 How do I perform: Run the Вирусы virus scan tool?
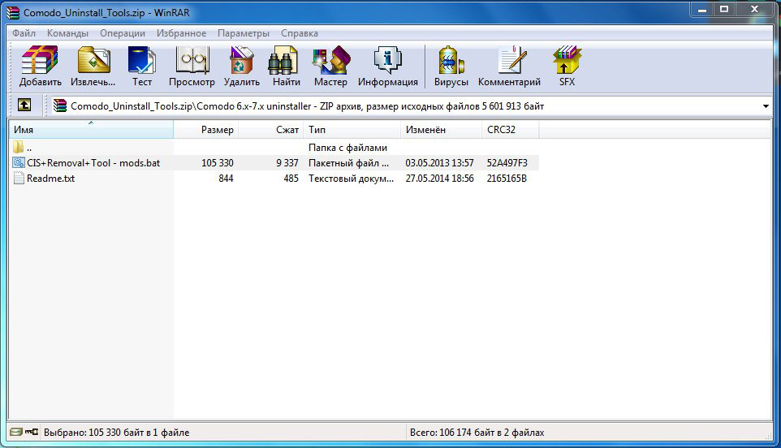click(x=451, y=67)
